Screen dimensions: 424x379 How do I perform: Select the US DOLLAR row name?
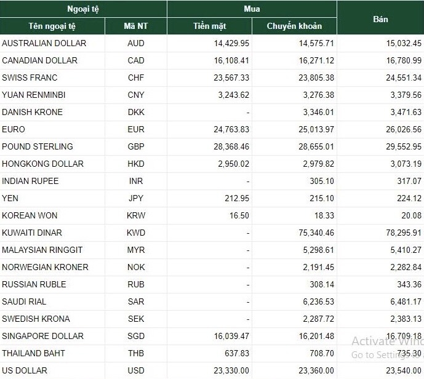click(25, 371)
